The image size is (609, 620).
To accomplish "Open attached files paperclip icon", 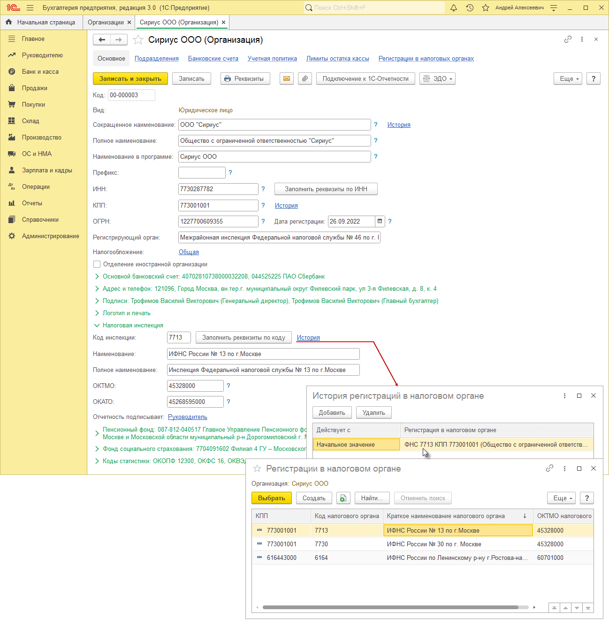I will (x=305, y=79).
